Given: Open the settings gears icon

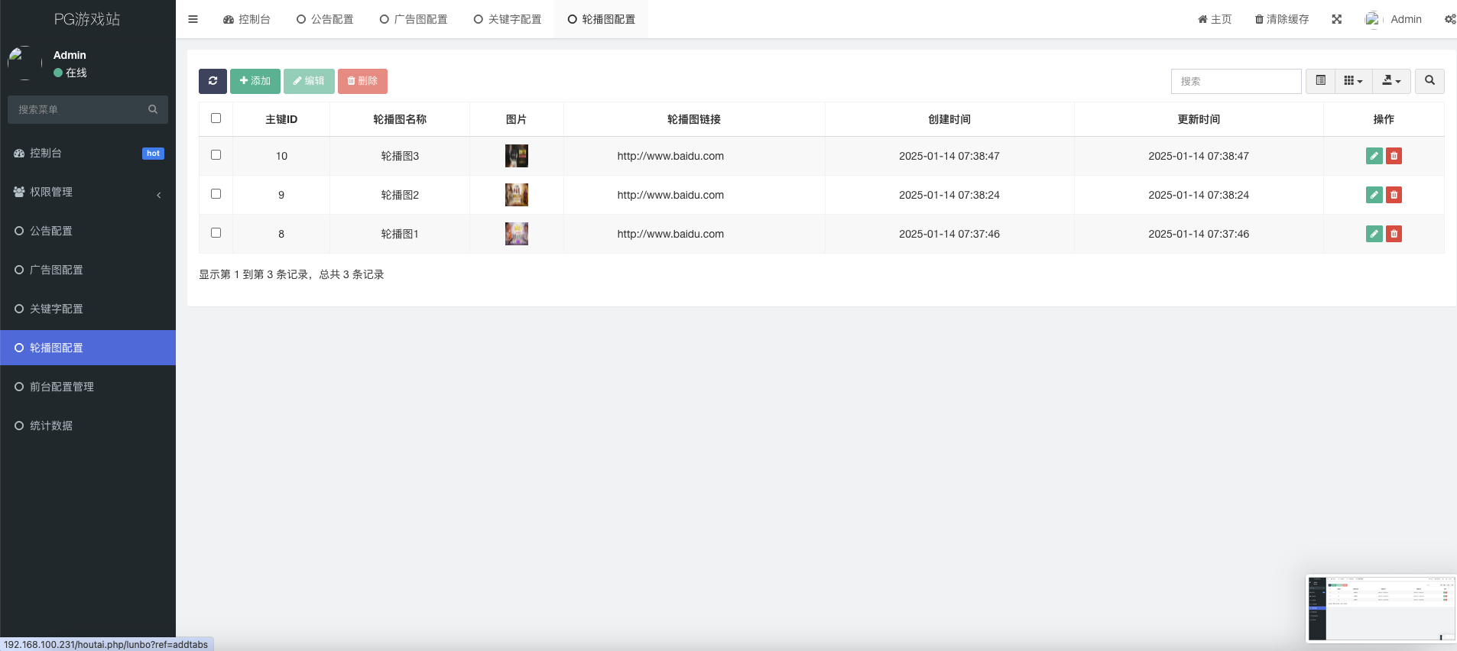Looking at the screenshot, I should point(1449,19).
